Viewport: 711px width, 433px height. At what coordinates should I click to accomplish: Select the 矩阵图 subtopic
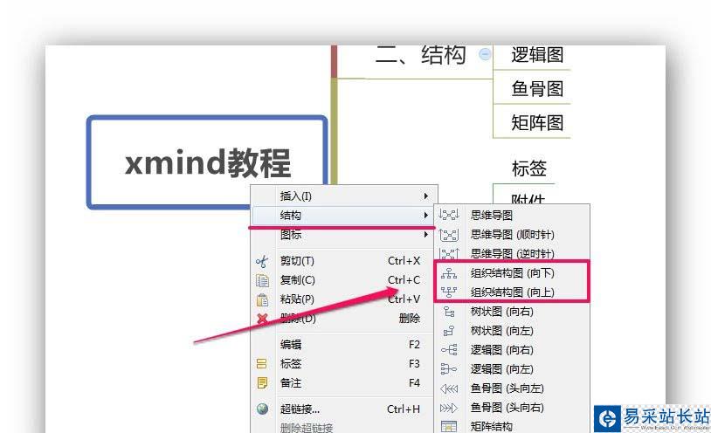pos(537,122)
